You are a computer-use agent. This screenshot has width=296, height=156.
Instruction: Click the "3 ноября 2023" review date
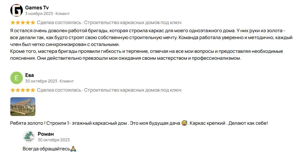pyautogui.click(x=39, y=14)
